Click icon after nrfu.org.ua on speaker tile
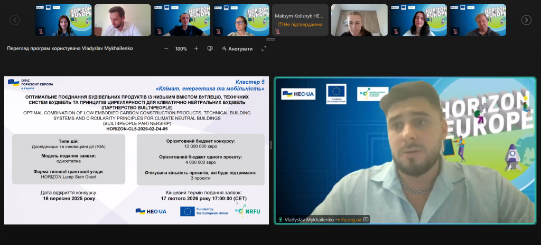 click(366, 219)
